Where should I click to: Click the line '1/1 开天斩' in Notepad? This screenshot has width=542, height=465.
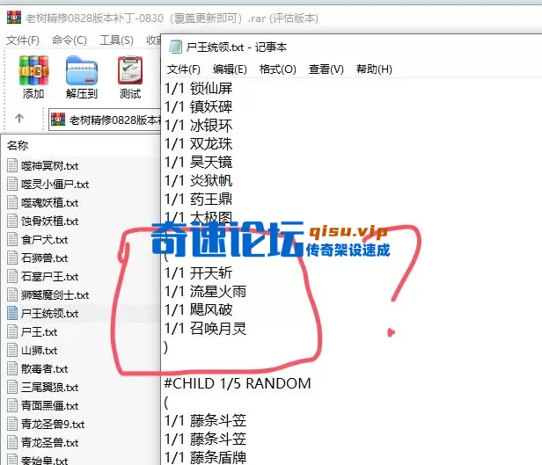(x=199, y=273)
